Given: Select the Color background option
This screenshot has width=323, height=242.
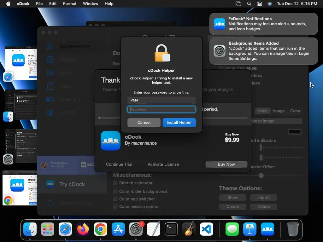Looking at the screenshot, I should pyautogui.click(x=295, y=111).
